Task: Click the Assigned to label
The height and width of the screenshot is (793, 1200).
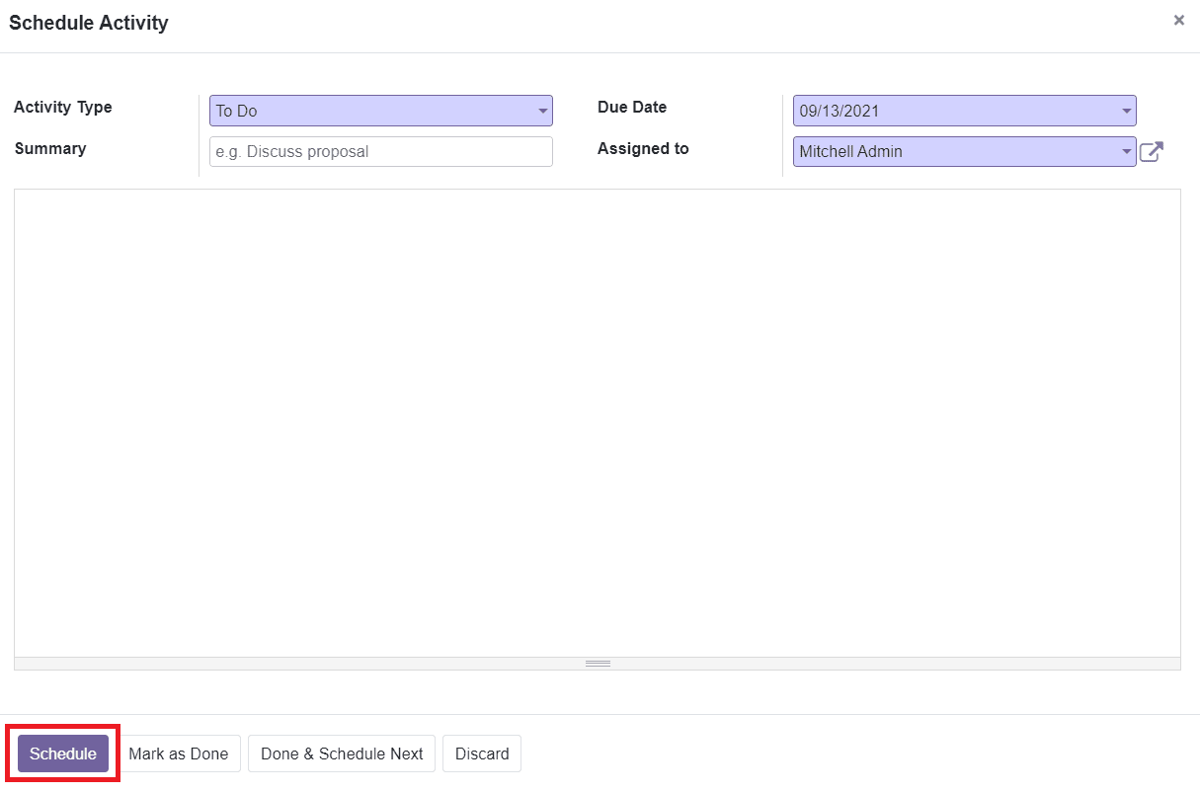Action: point(642,148)
